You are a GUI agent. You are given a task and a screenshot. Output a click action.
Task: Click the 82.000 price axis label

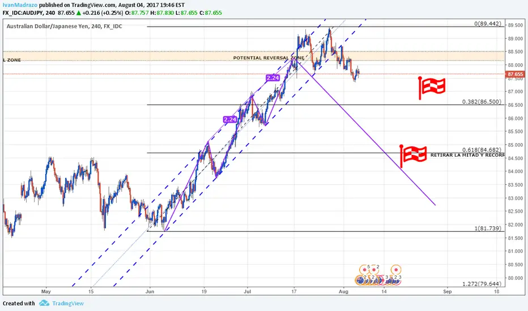tap(516, 224)
